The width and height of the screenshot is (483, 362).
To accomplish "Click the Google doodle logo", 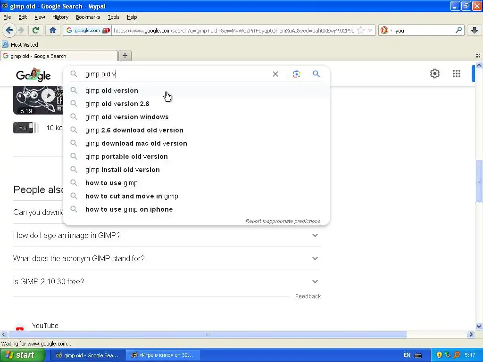I will coord(33,75).
